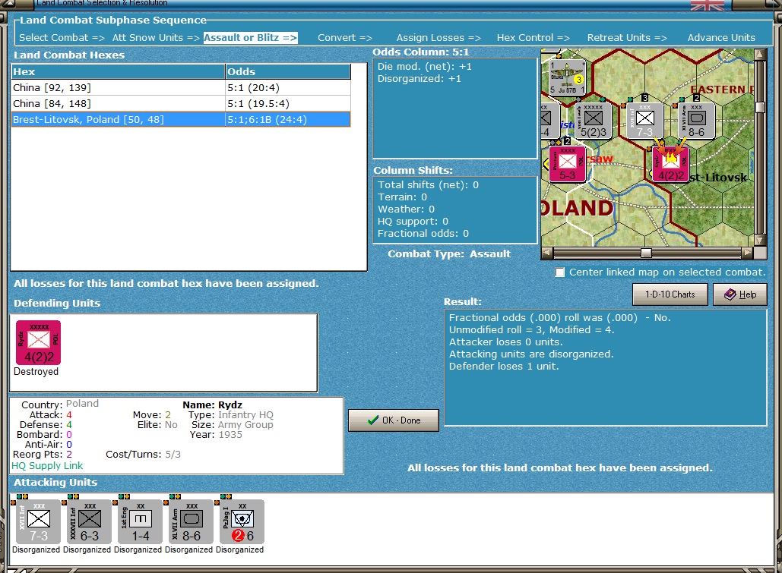
Task: Select the XVII Inf 7-3 attacking unit
Action: coord(39,521)
